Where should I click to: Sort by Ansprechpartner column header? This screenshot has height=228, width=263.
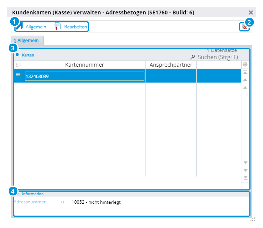click(x=171, y=65)
